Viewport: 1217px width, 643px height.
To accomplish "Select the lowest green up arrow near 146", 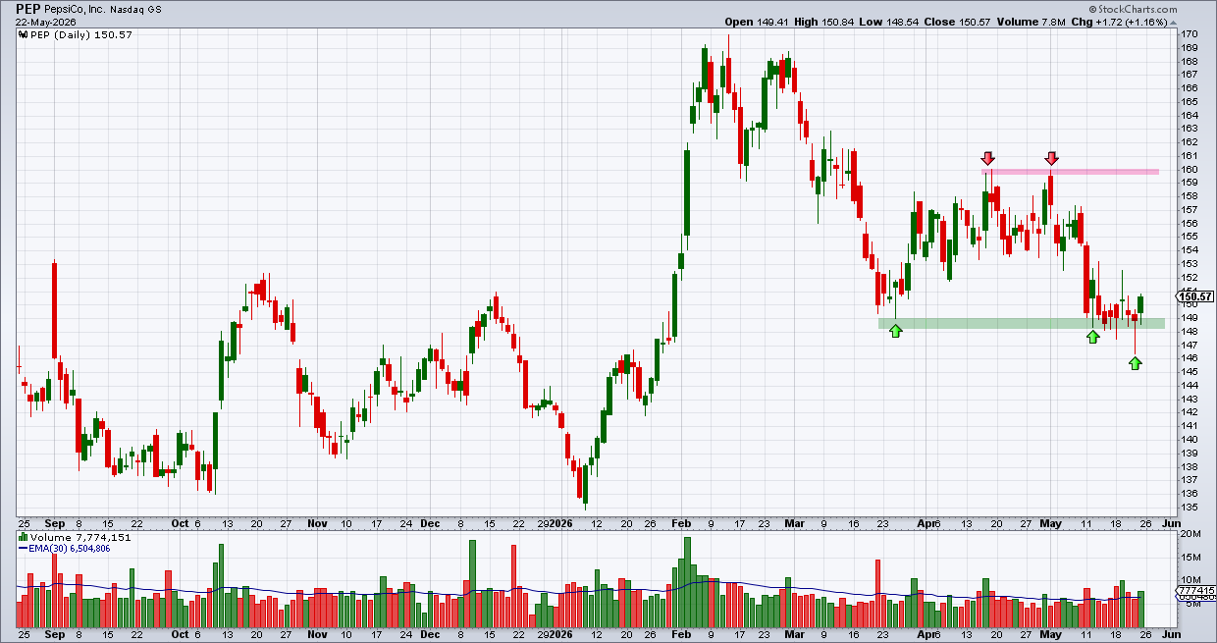I will pyautogui.click(x=1136, y=363).
